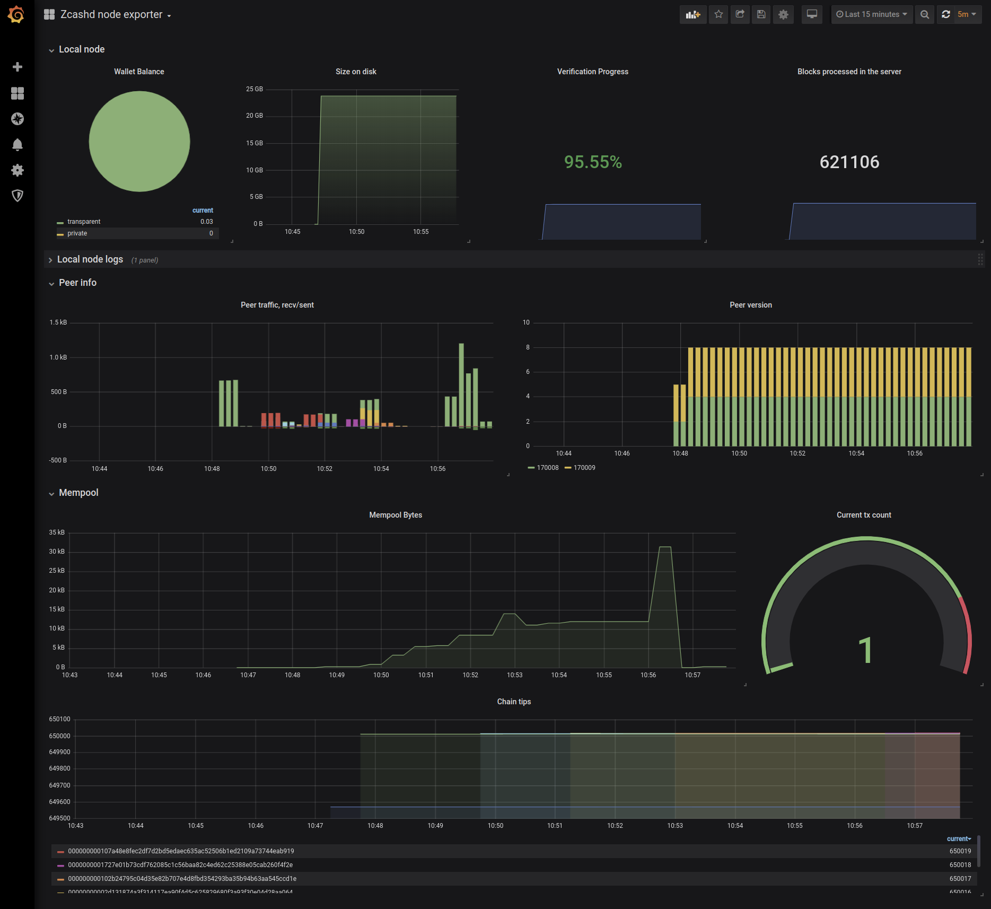This screenshot has width=991, height=909.
Task: Open the Configuration gear in sidebar
Action: pos(17,170)
